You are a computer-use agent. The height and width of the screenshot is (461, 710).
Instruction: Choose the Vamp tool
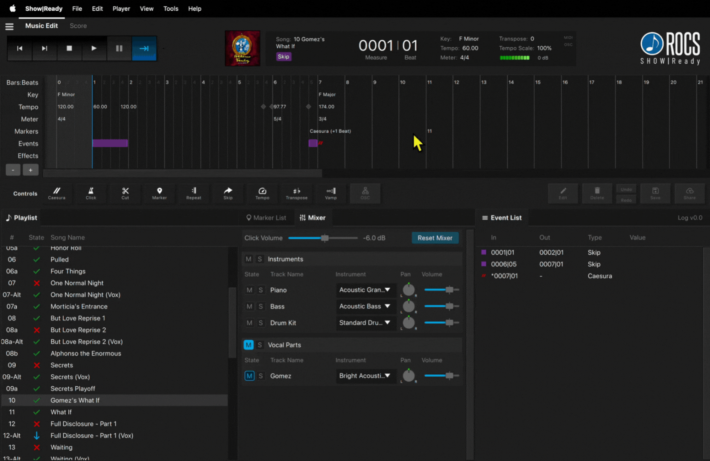(x=331, y=193)
